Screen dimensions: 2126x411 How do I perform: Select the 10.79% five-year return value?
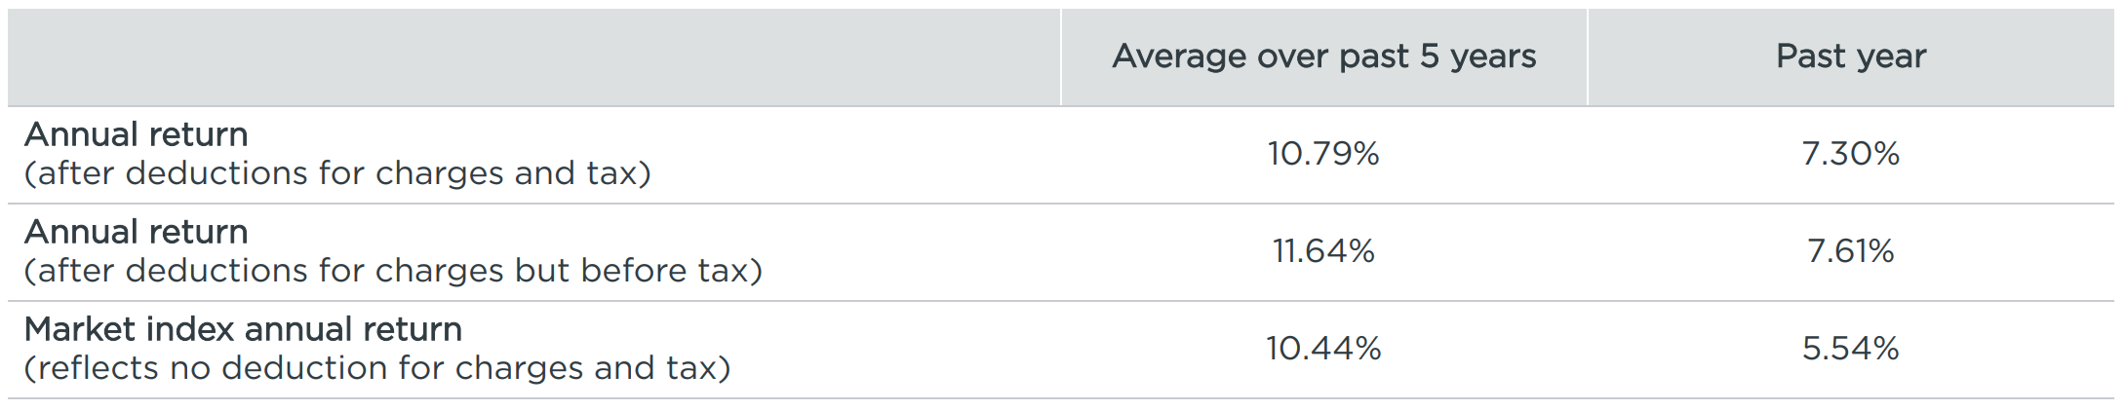tap(1323, 154)
